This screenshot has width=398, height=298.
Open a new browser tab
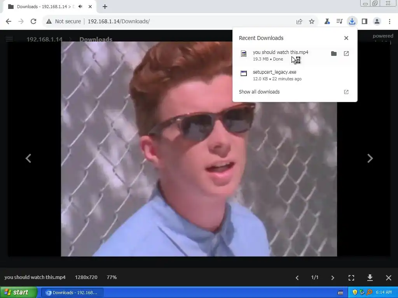[x=105, y=7]
